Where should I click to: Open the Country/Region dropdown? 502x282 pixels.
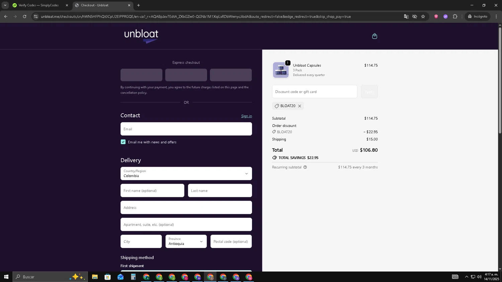pyautogui.click(x=186, y=173)
